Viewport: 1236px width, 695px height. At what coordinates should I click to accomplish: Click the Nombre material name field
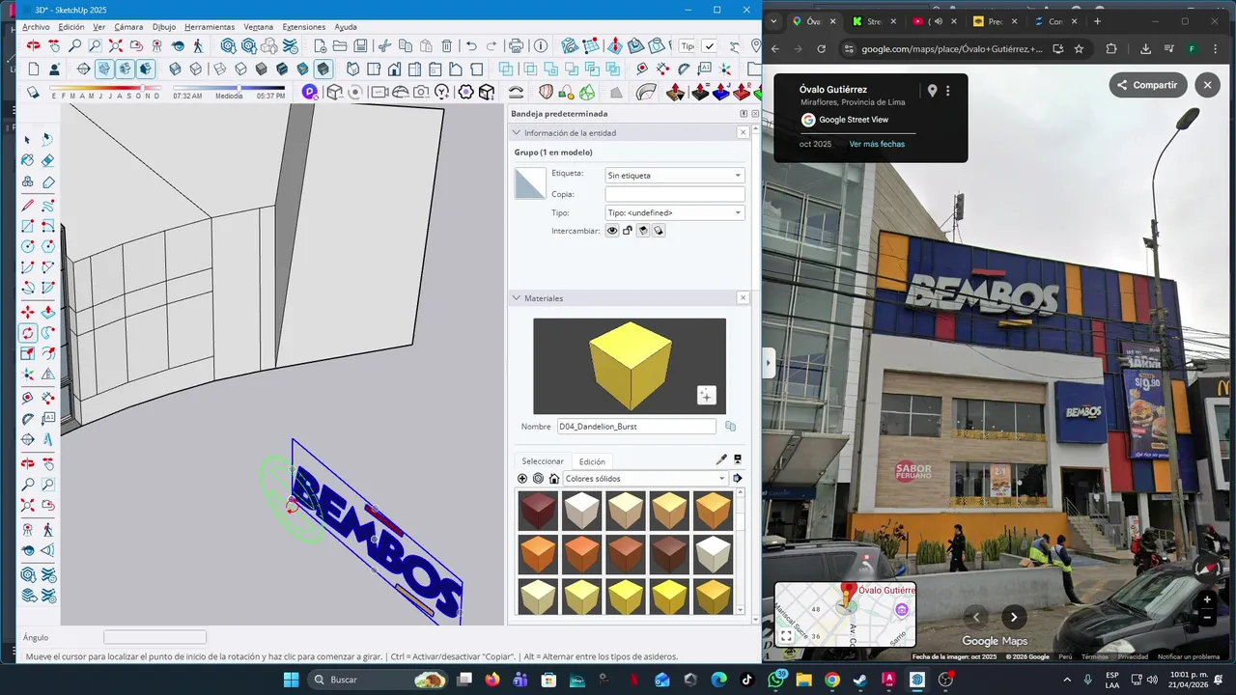coord(636,427)
